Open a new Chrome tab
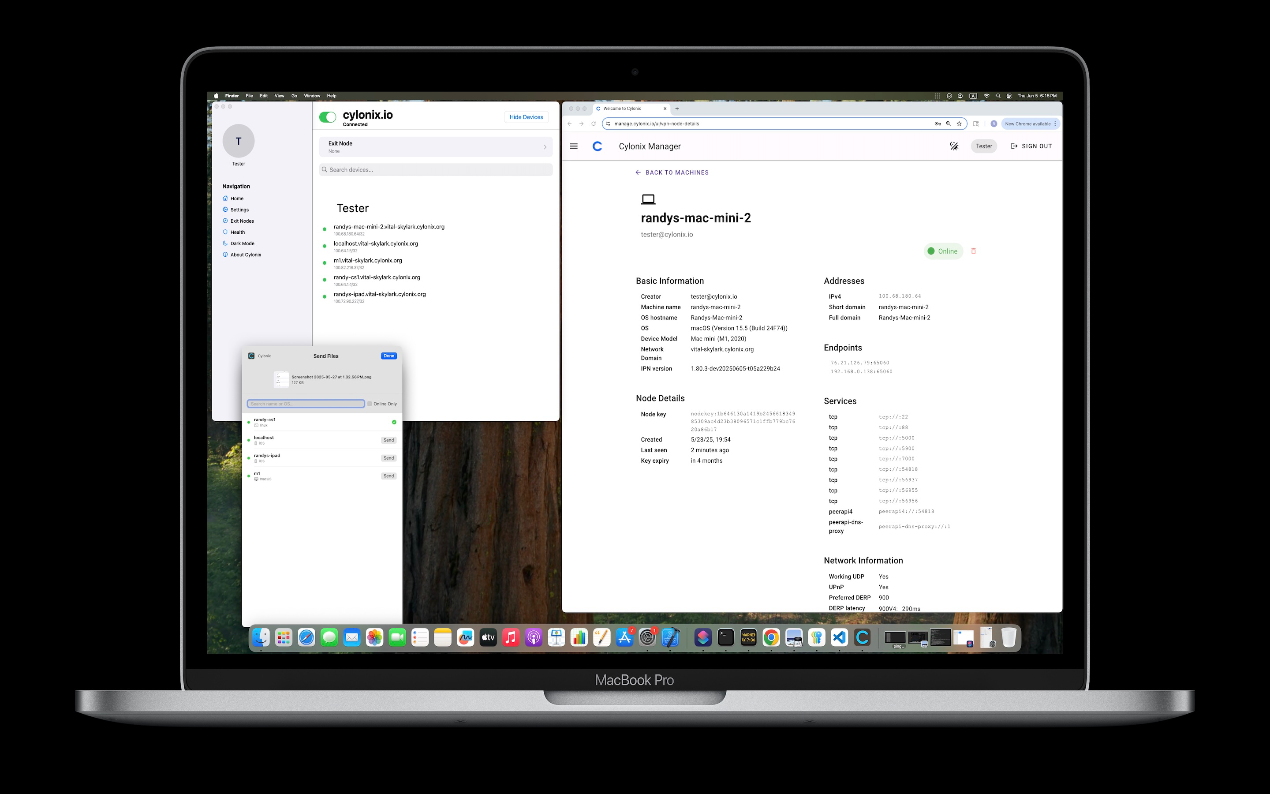 click(x=677, y=109)
